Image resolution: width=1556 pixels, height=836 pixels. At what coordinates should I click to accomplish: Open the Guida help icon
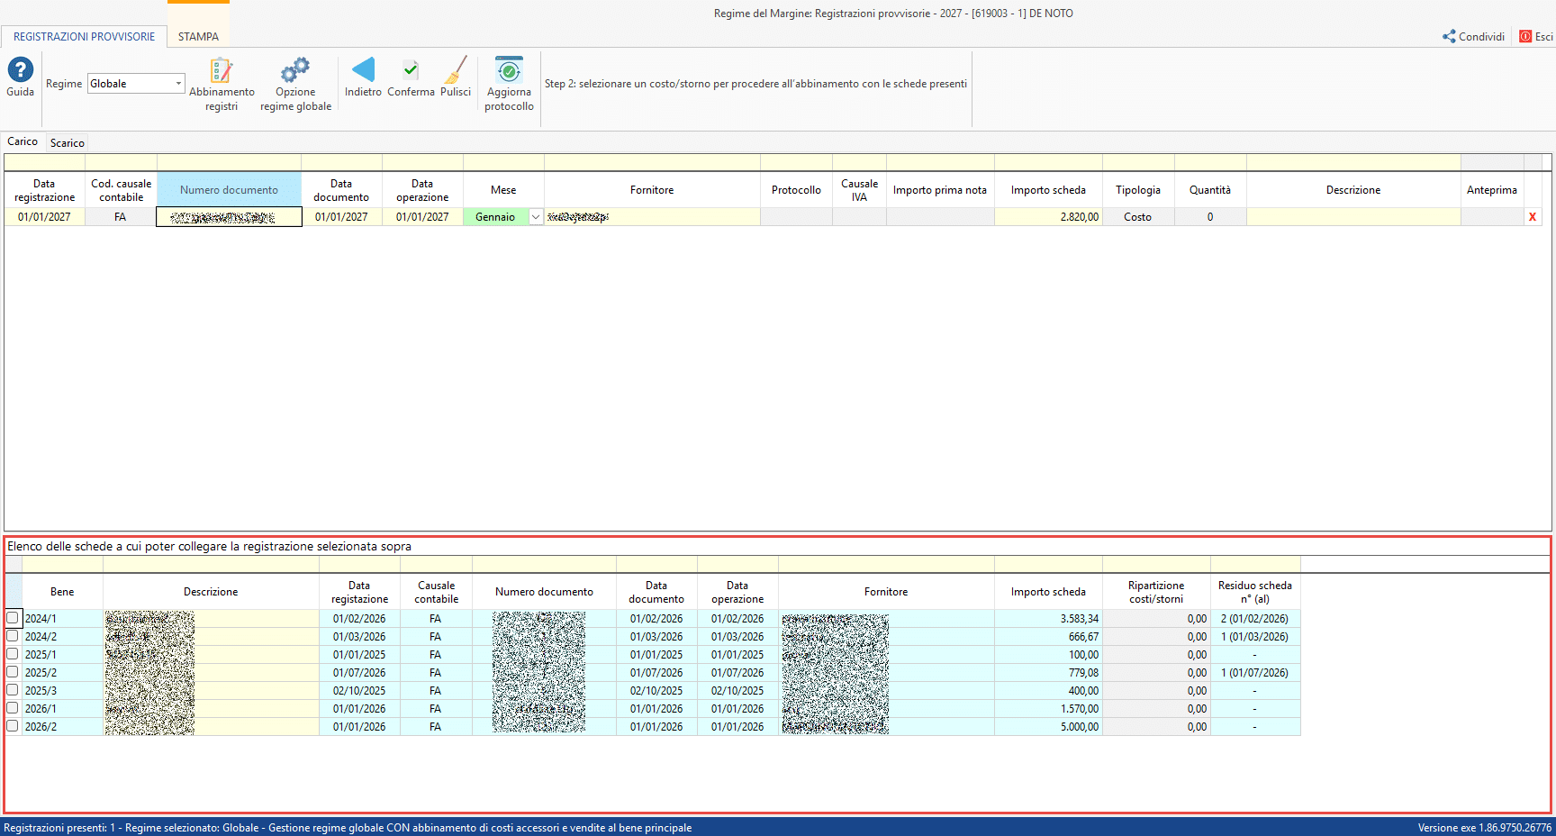tap(20, 70)
